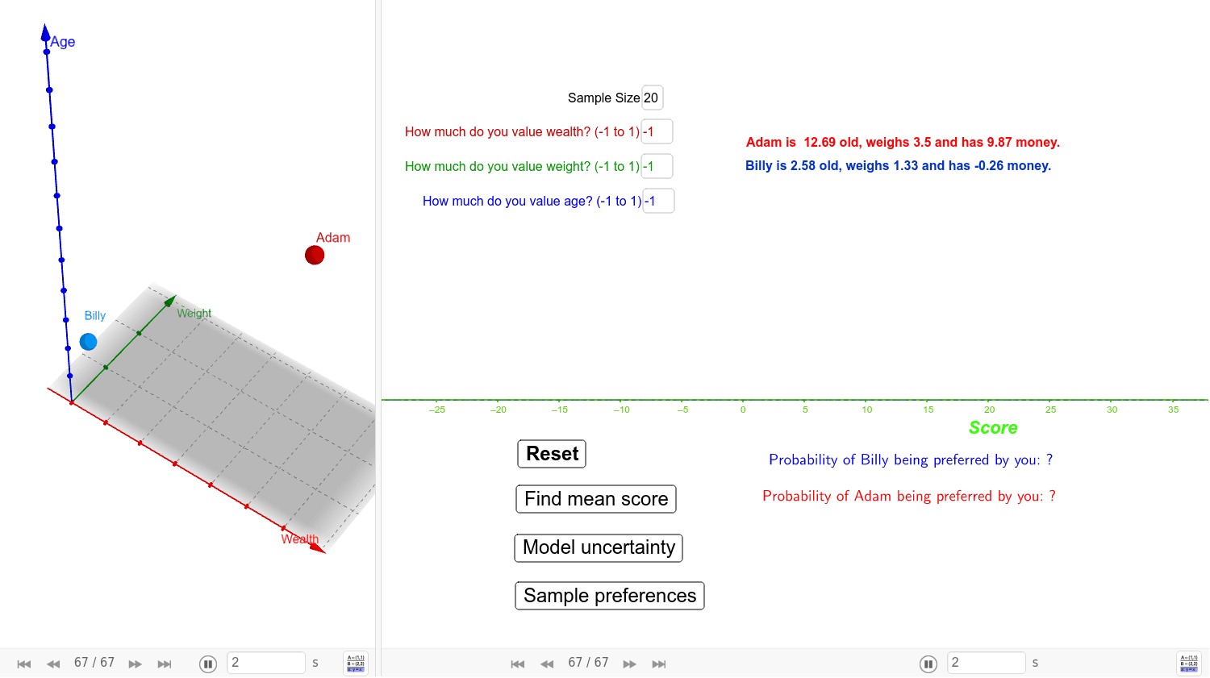Viewport: 1210px width, 678px height.
Task: Click the Age axis label
Action: point(63,42)
